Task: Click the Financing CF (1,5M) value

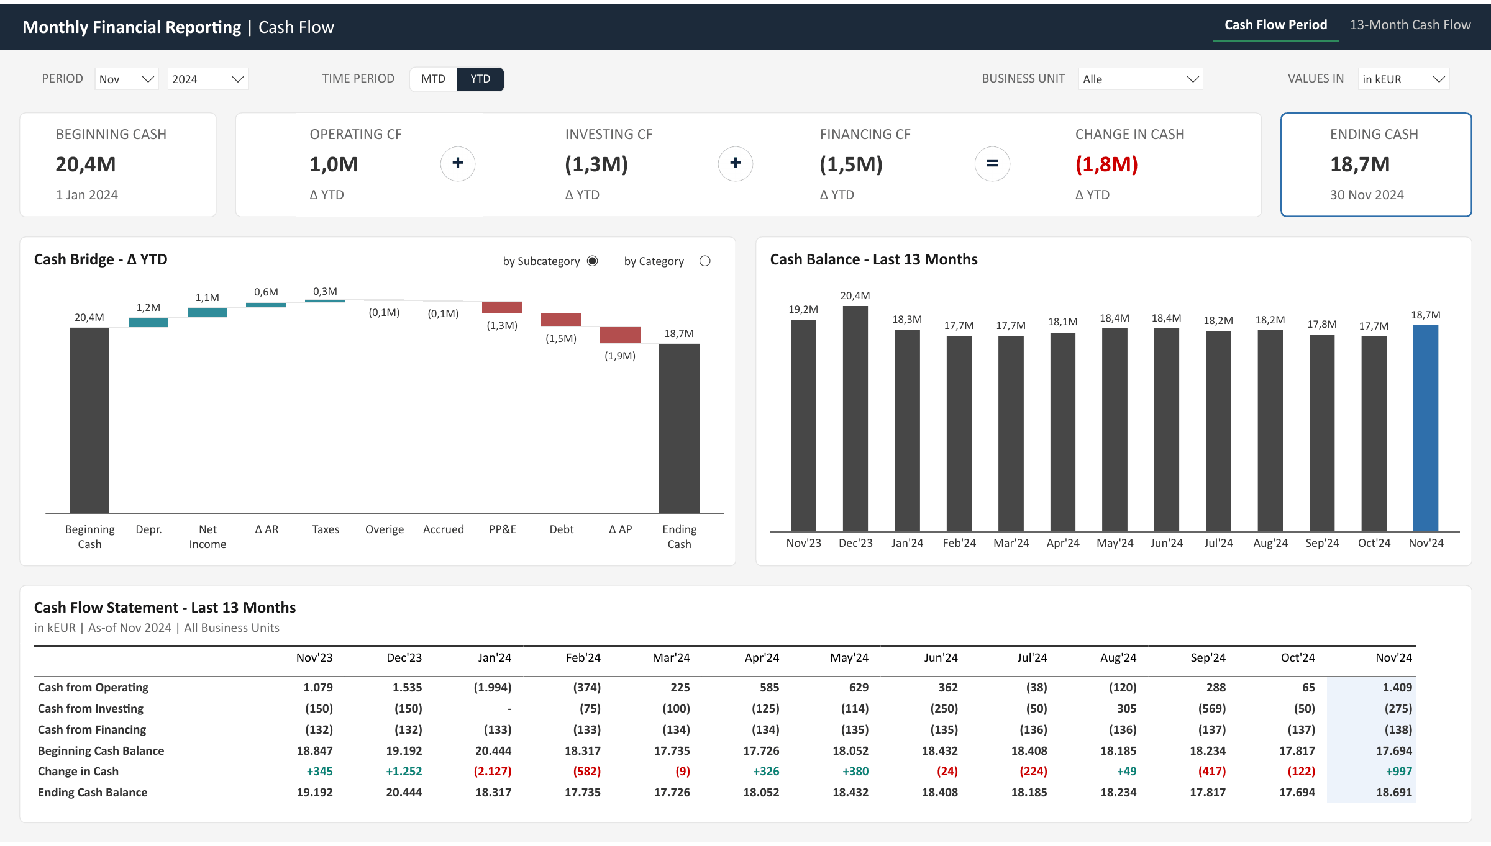Action: [851, 164]
